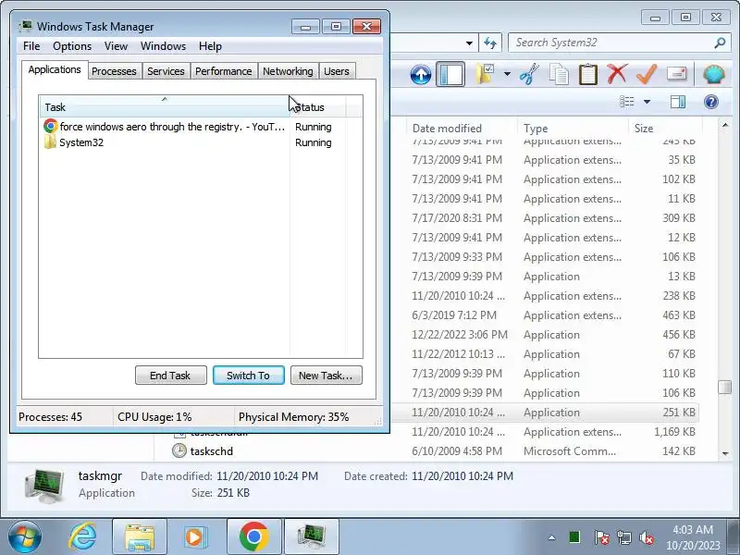Viewport: 740px width, 555px height.
Task: Sort by the Task column header
Action: [x=165, y=107]
